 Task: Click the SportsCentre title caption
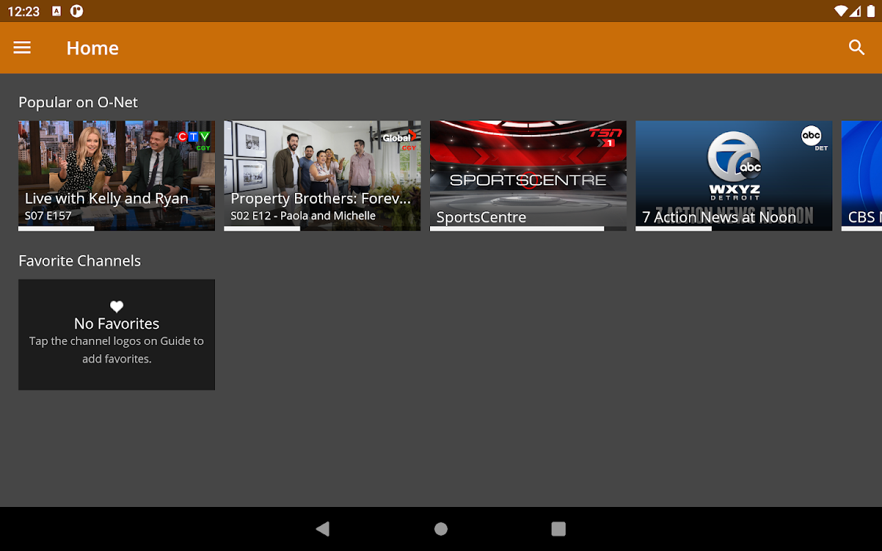coord(481,217)
